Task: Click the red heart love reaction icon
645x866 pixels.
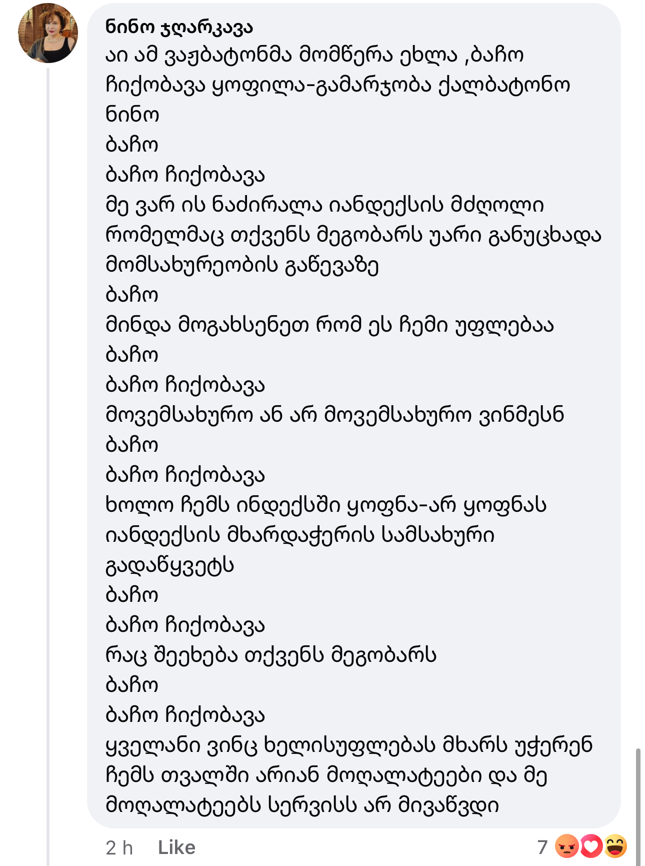Action: click(x=591, y=846)
